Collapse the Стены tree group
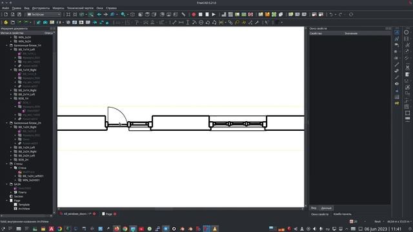This screenshot has height=232, width=413. pos(7,164)
